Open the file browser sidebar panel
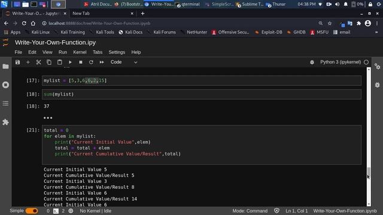The width and height of the screenshot is (383, 215). coord(5,66)
